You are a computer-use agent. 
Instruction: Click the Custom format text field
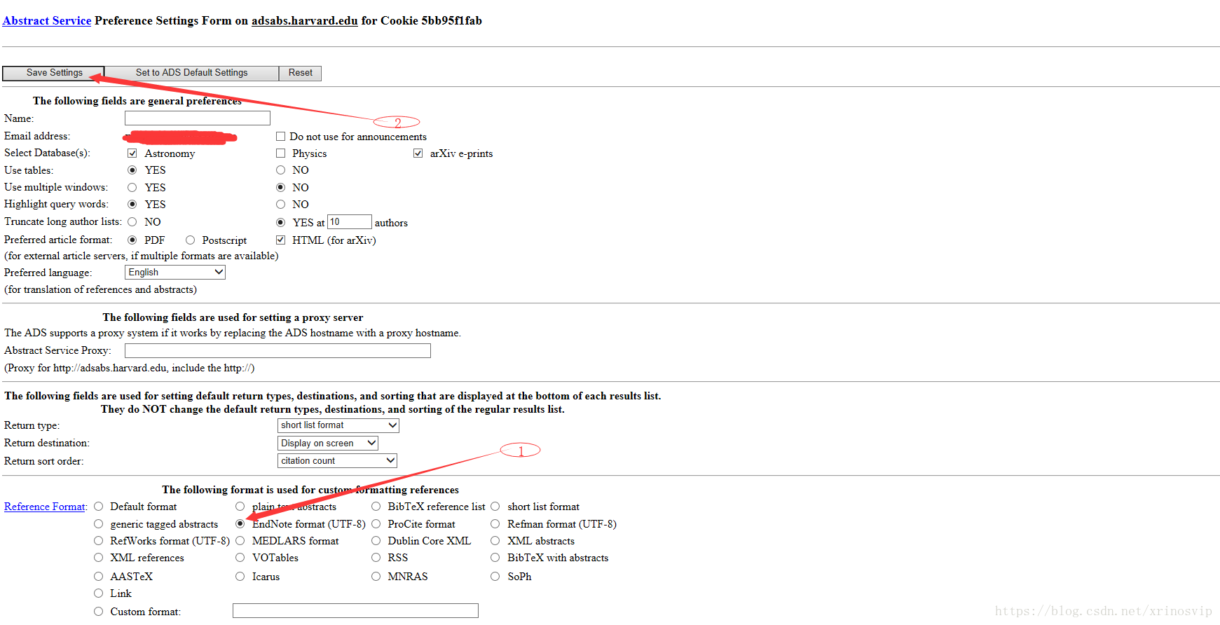(x=355, y=611)
